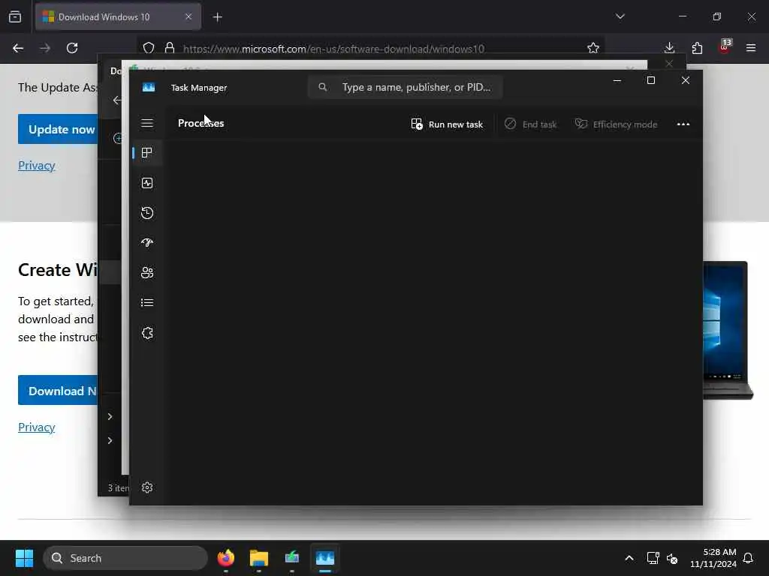The width and height of the screenshot is (769, 576).
Task: Click Efficiency mode button
Action: [616, 124]
